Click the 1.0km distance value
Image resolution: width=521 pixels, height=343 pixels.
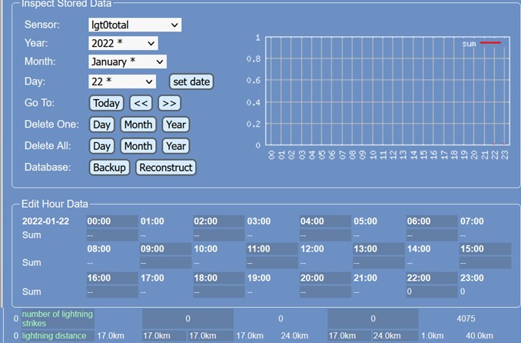pos(433,336)
